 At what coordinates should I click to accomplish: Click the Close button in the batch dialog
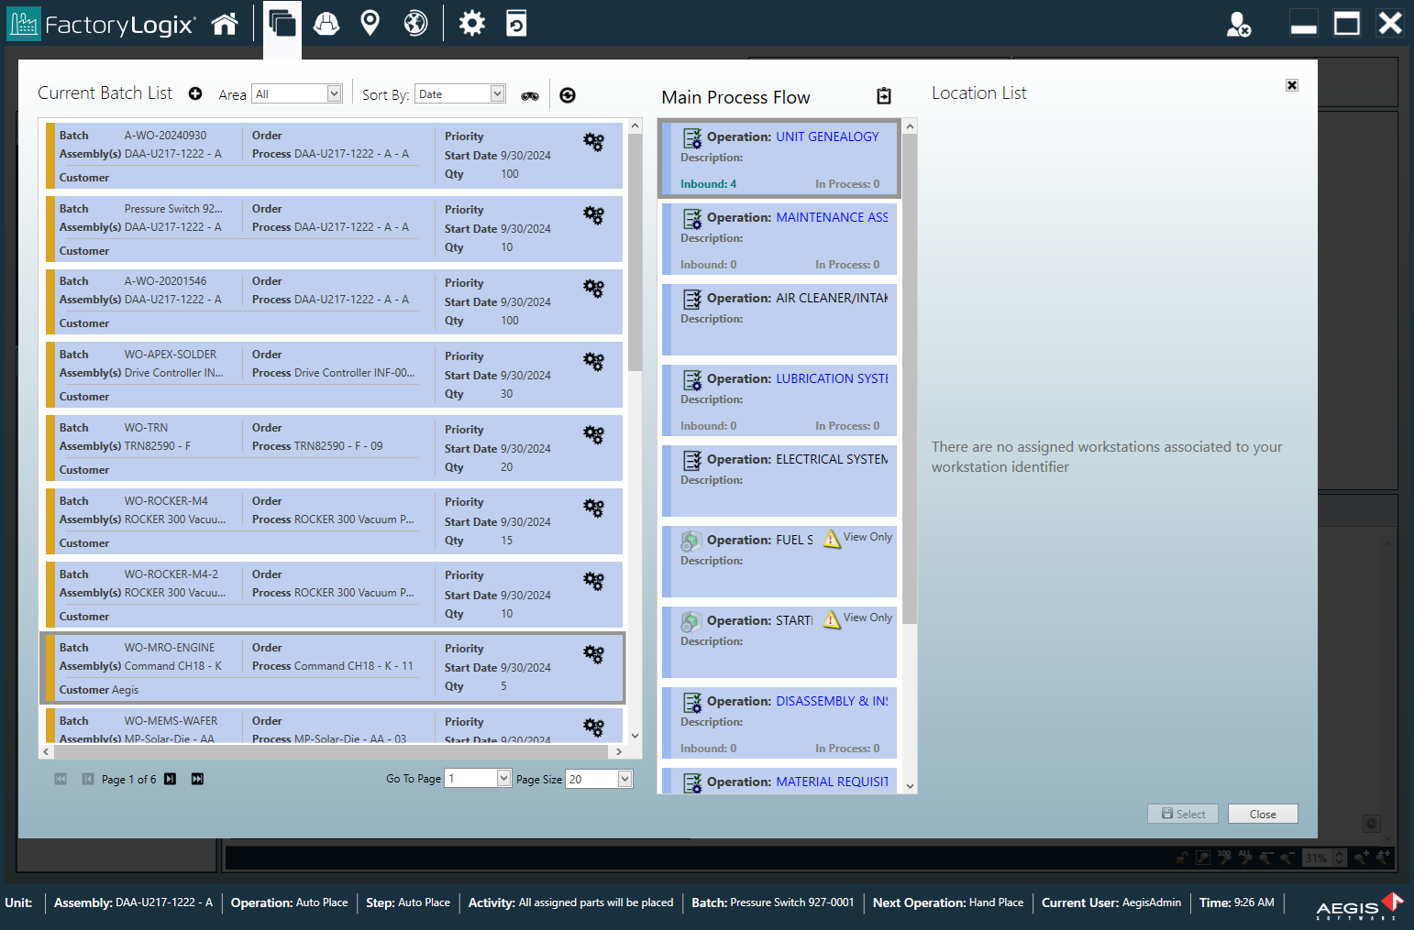tap(1263, 814)
